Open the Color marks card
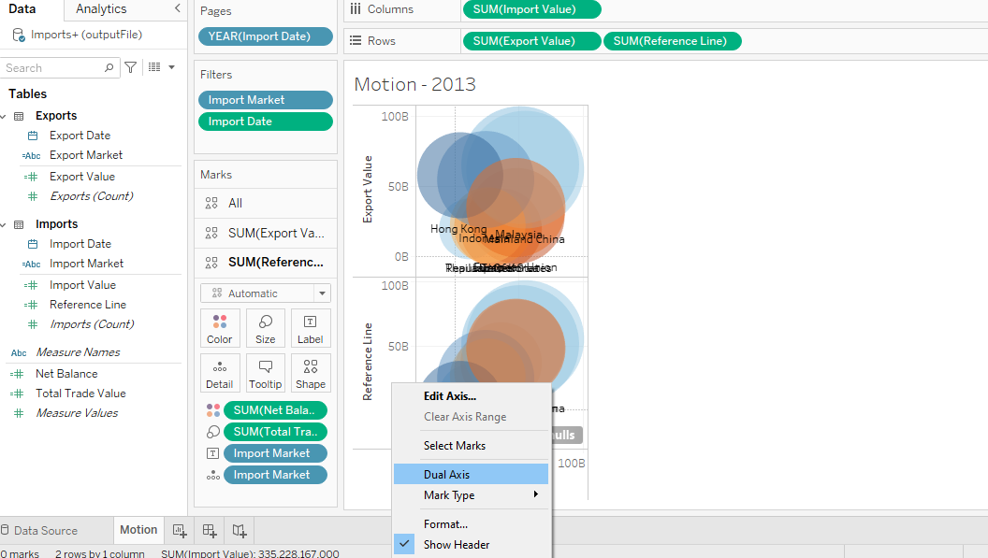 (220, 328)
